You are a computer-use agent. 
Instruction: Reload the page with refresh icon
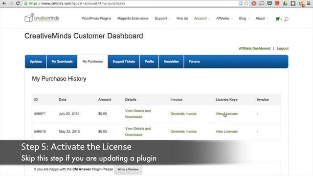[18, 3]
